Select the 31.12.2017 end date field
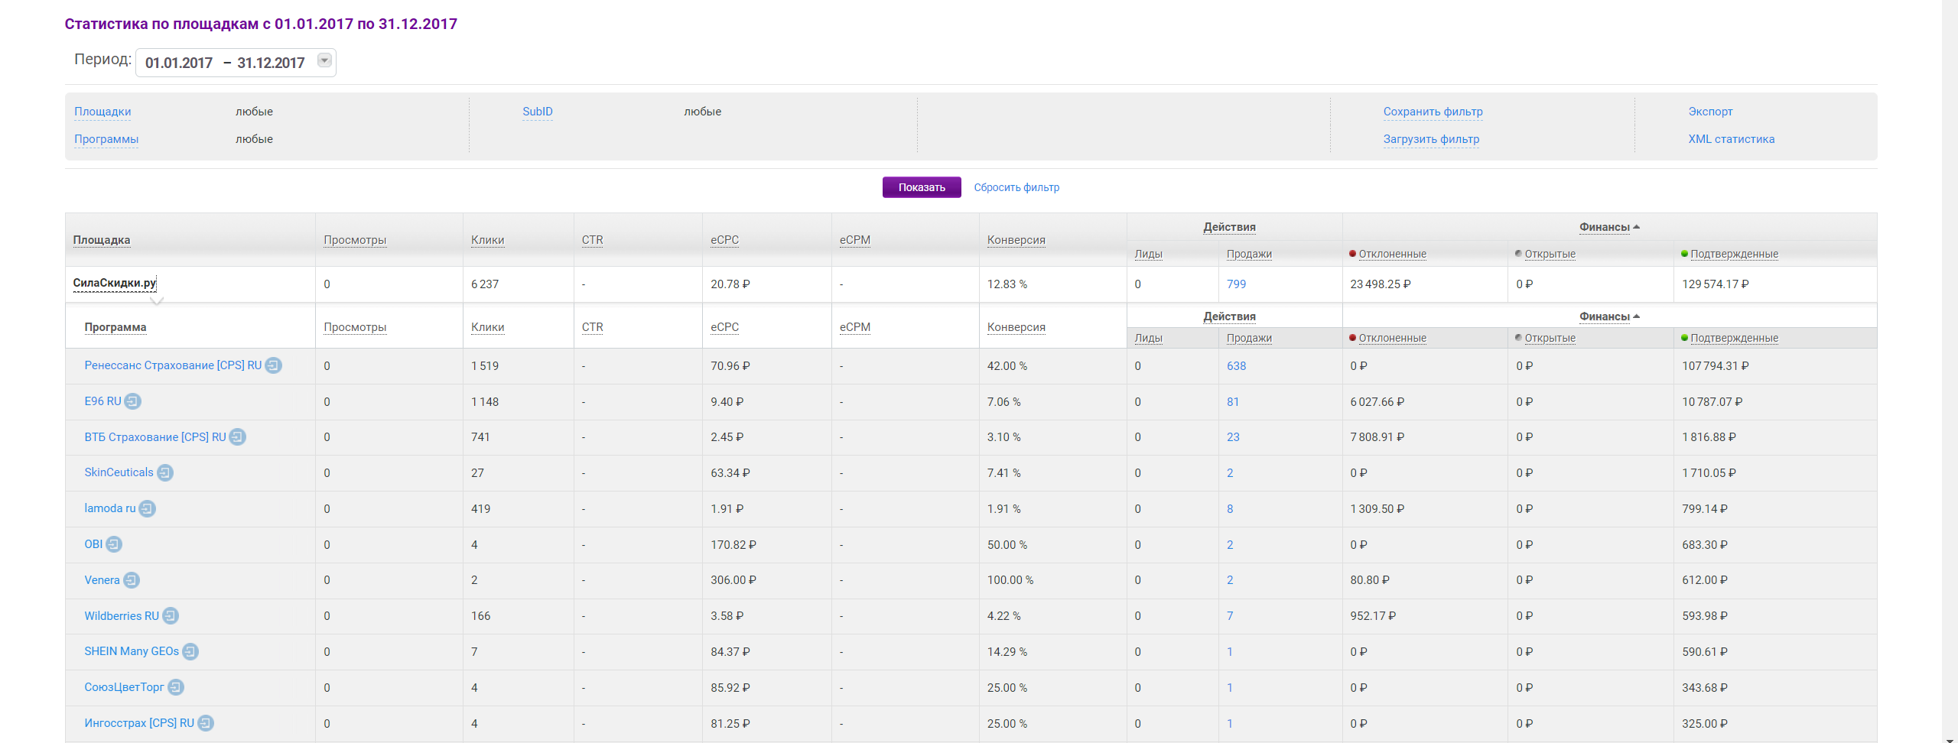This screenshot has height=743, width=1958. [x=271, y=63]
